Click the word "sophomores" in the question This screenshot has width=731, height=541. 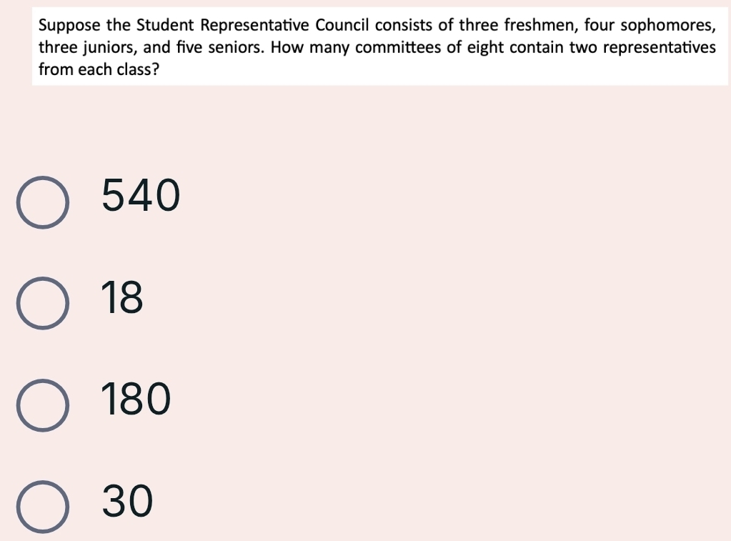click(x=668, y=26)
